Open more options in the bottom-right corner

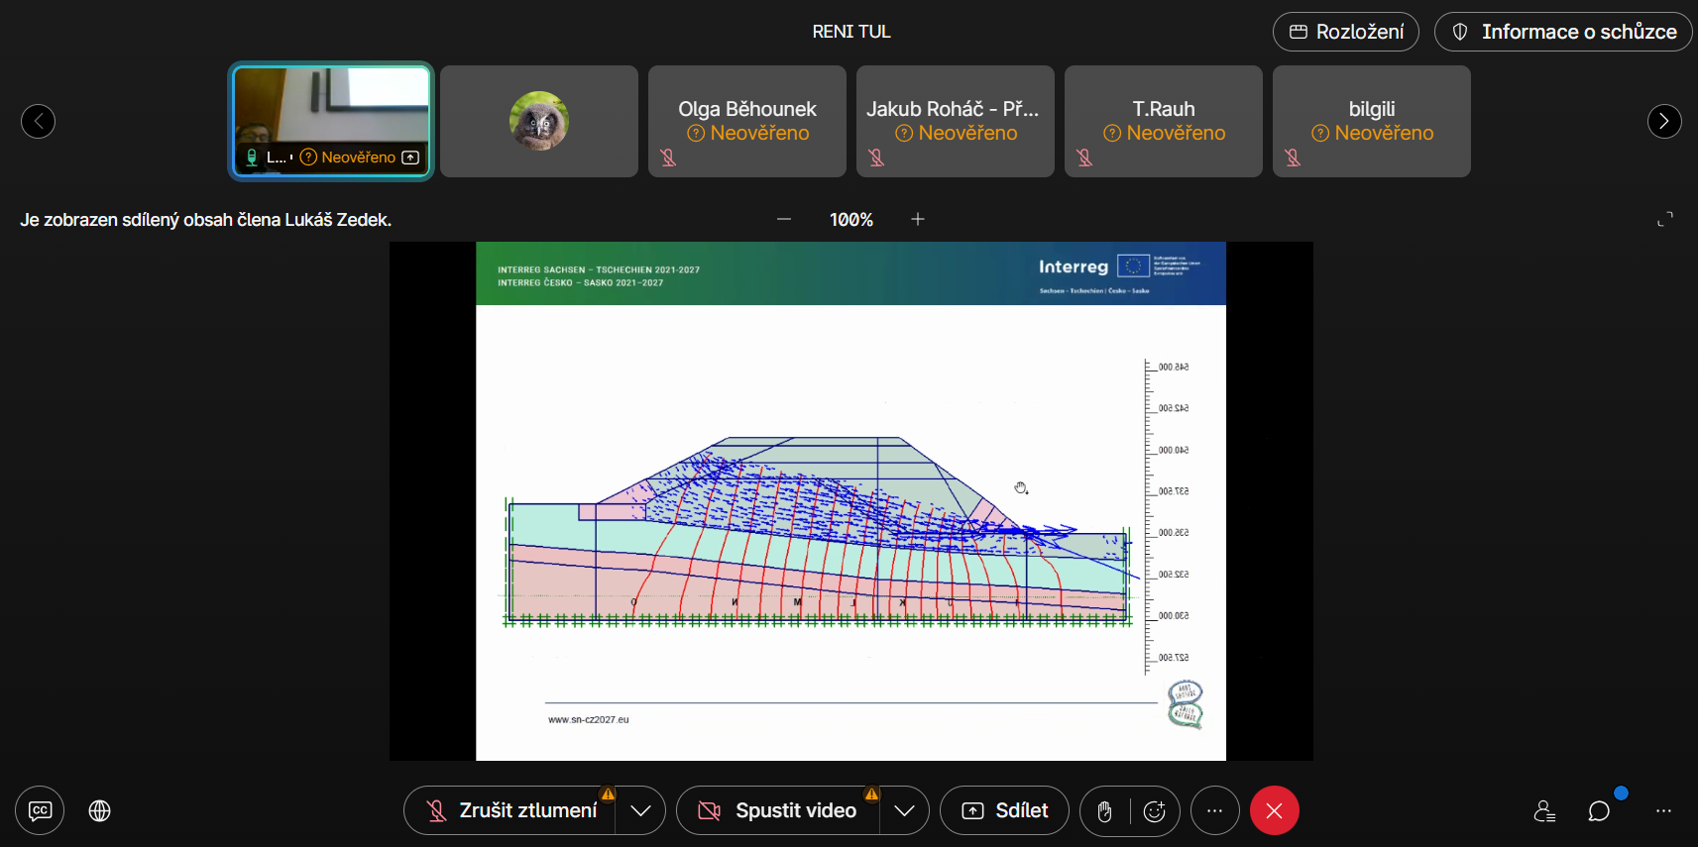[1663, 811]
